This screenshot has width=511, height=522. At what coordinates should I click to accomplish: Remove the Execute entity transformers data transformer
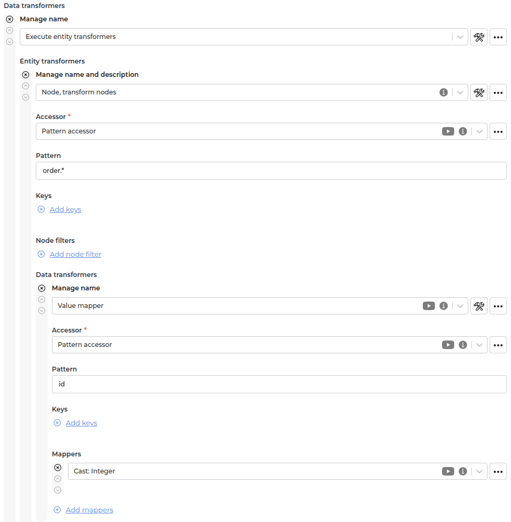click(10, 19)
